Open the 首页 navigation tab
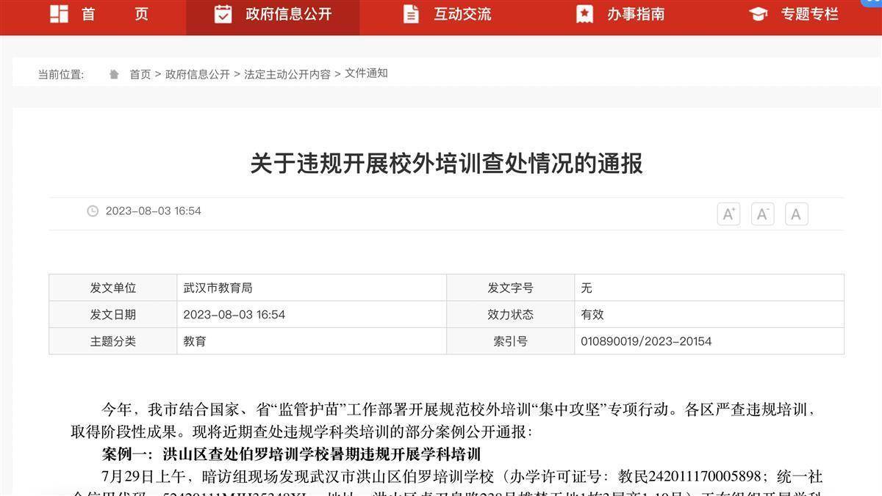This screenshot has height=496, width=882. coord(115,13)
